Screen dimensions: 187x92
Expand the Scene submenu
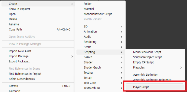click(x=100, y=47)
